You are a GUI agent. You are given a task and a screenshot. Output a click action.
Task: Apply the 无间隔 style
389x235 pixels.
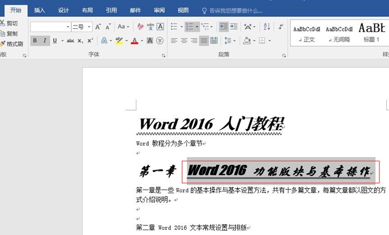tap(339, 34)
